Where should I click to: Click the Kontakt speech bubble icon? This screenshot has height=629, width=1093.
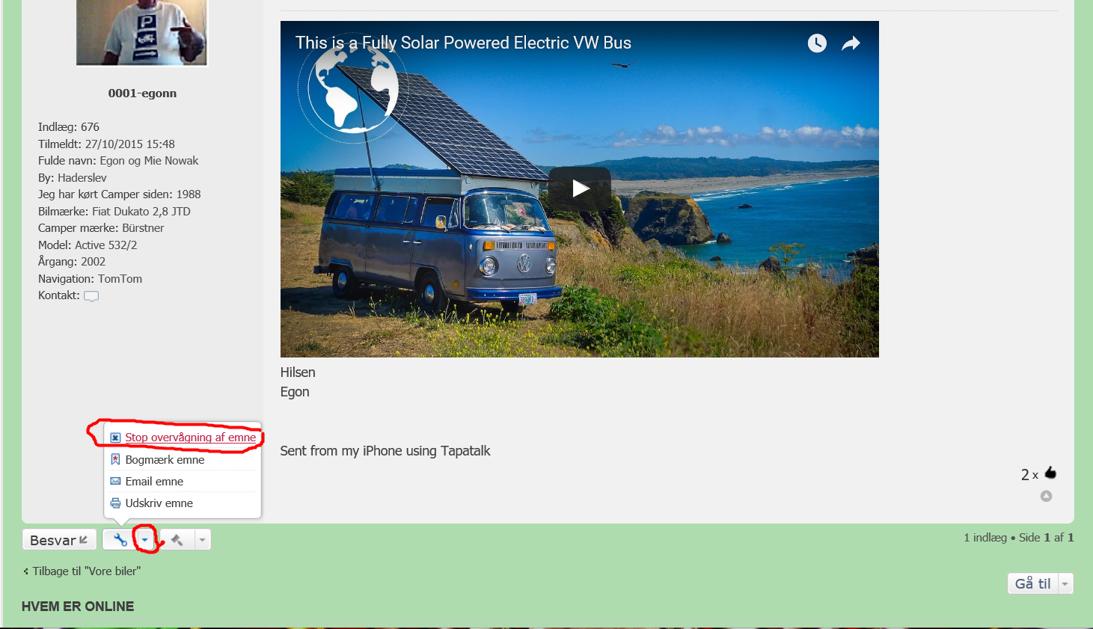(91, 296)
